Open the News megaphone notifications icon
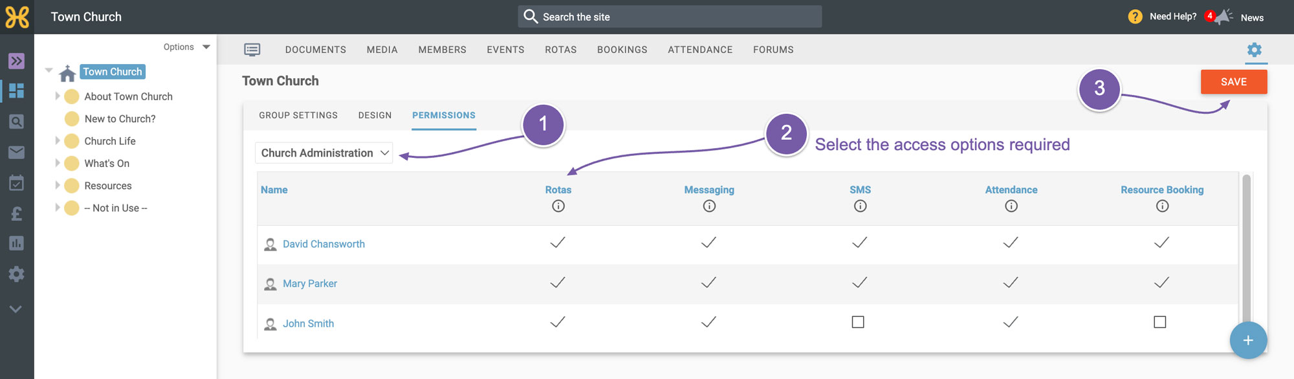 point(1222,17)
